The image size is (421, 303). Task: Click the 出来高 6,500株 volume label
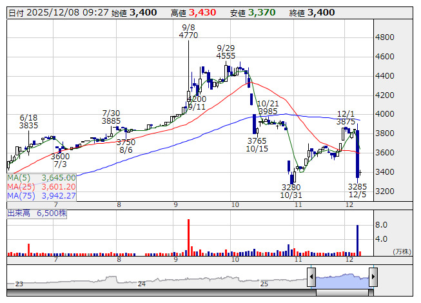coord(37,213)
